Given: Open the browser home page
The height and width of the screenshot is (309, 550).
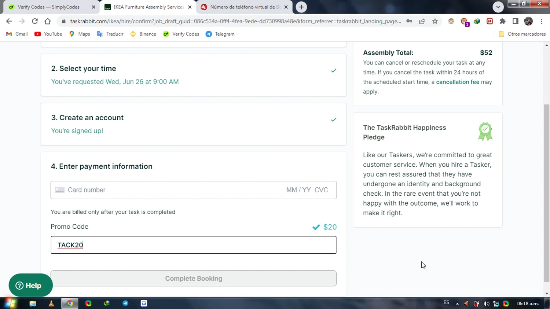Looking at the screenshot, I should coord(48,21).
